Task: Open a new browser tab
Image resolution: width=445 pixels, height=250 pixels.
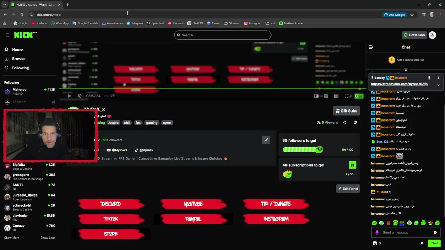Action: (67, 5)
